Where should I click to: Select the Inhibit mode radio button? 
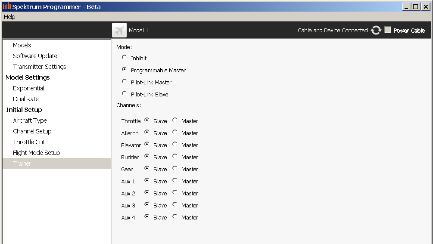point(125,57)
